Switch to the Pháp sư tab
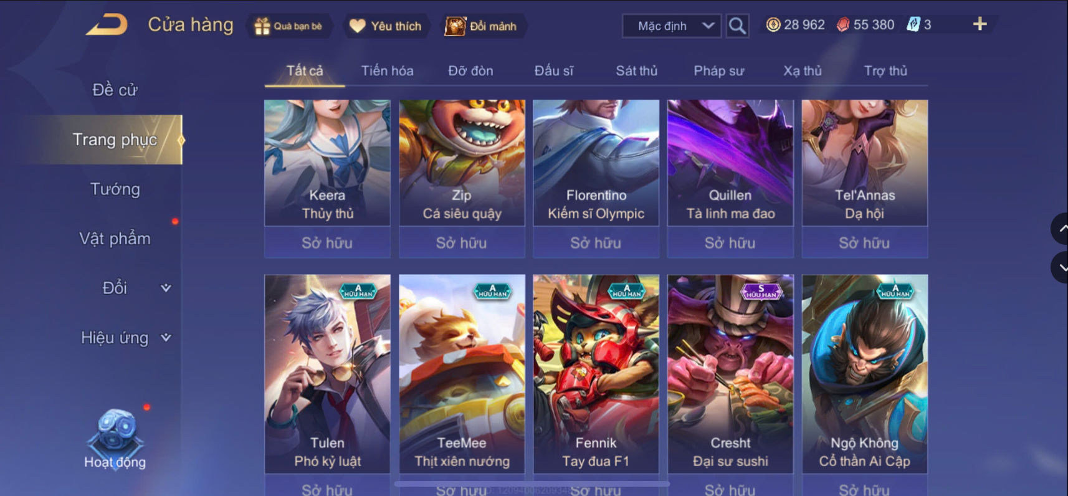The image size is (1068, 496). pos(719,71)
